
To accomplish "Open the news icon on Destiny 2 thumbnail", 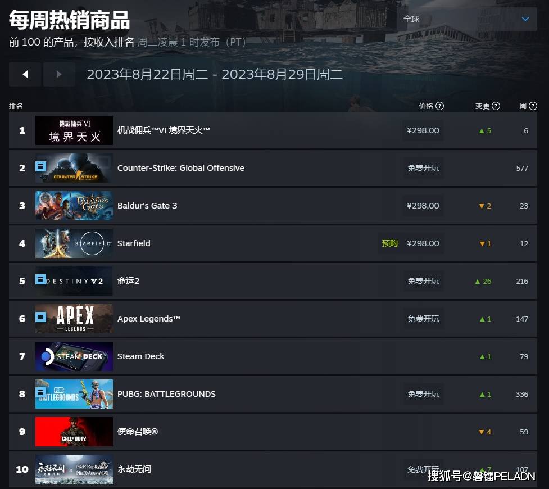I will click(40, 279).
